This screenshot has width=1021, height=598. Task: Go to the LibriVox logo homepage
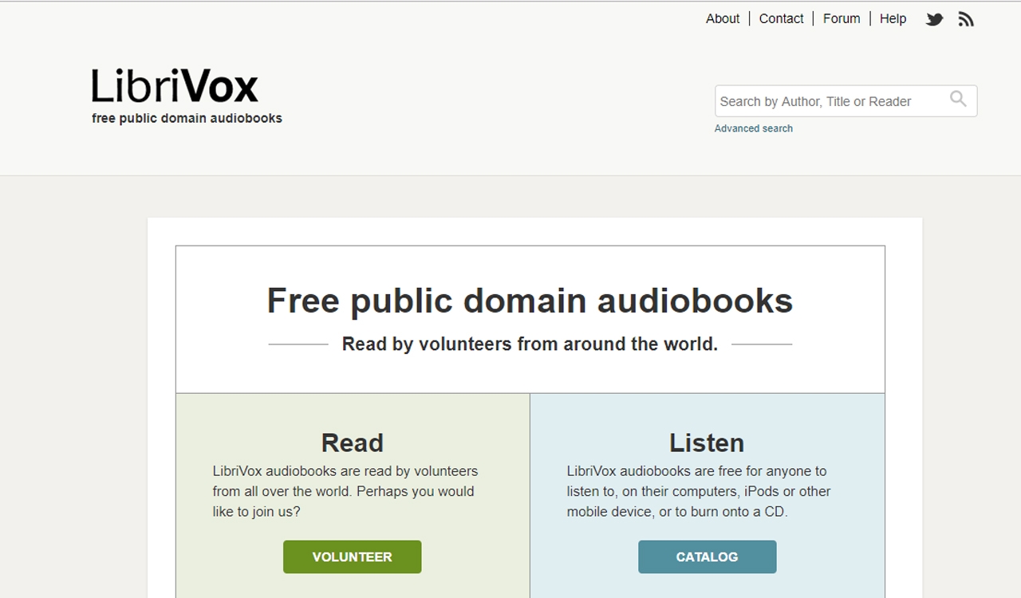175,86
